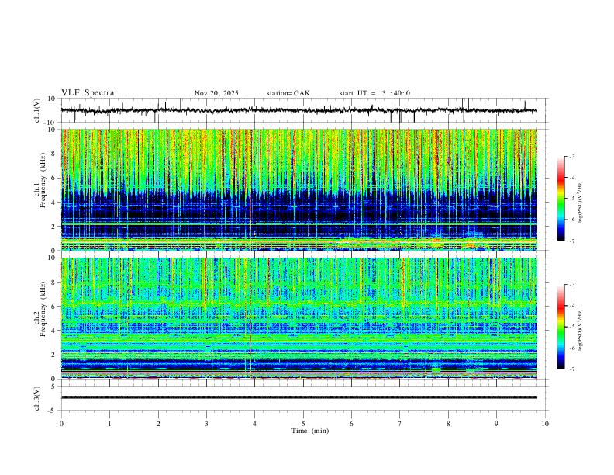Click the "-3" label on the ch.1 colorbar
This screenshot has height=475, width=614.
coord(571,156)
